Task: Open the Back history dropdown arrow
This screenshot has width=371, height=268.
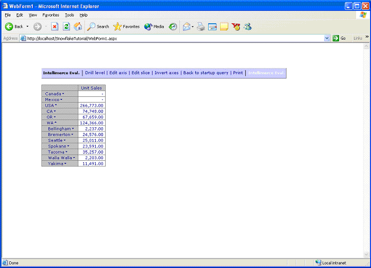Action: click(x=27, y=26)
